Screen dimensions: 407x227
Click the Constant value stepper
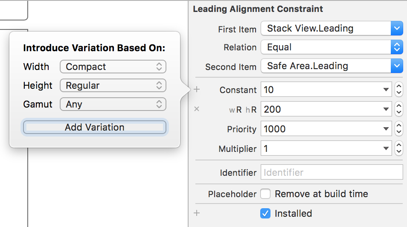399,90
